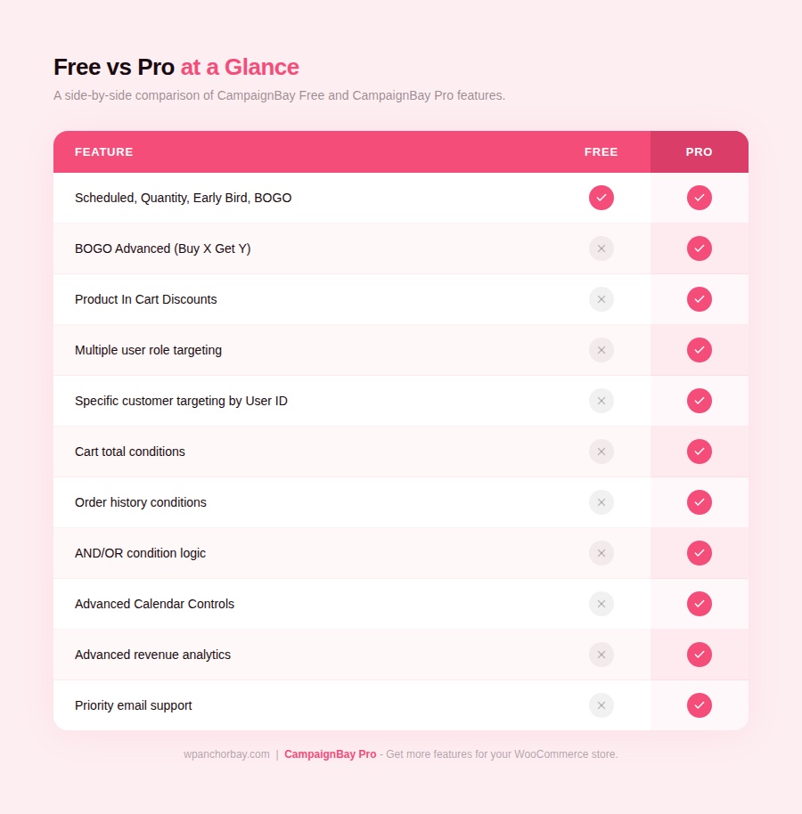Click Free X icon for Cart total conditions
The width and height of the screenshot is (802, 814).
click(x=601, y=452)
